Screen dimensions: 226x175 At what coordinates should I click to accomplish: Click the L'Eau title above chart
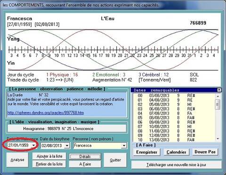(108, 18)
